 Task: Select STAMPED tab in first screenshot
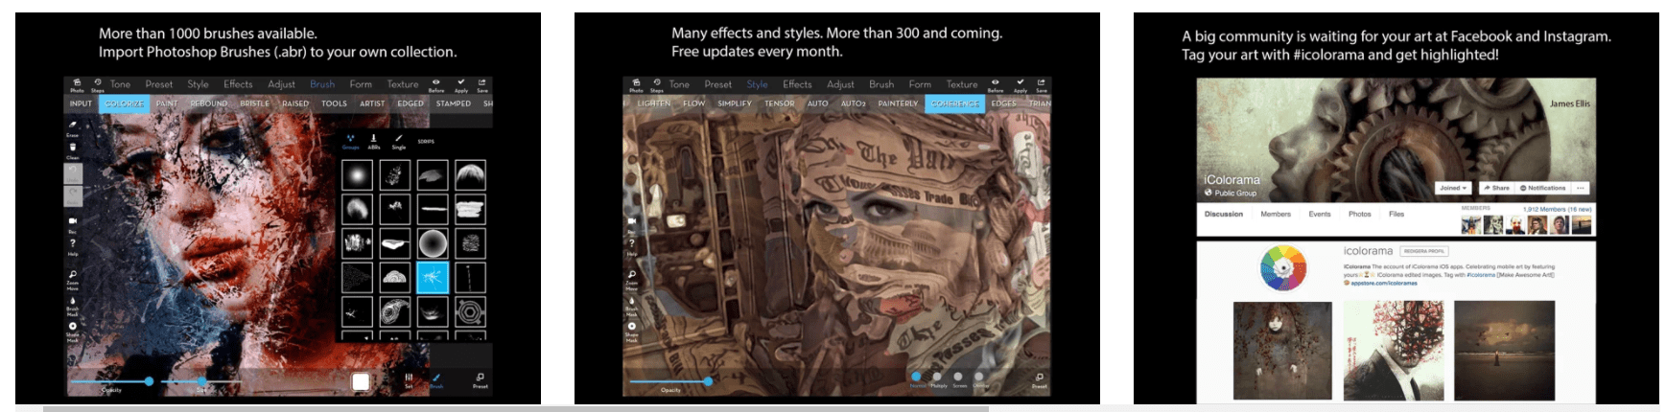[x=453, y=103]
